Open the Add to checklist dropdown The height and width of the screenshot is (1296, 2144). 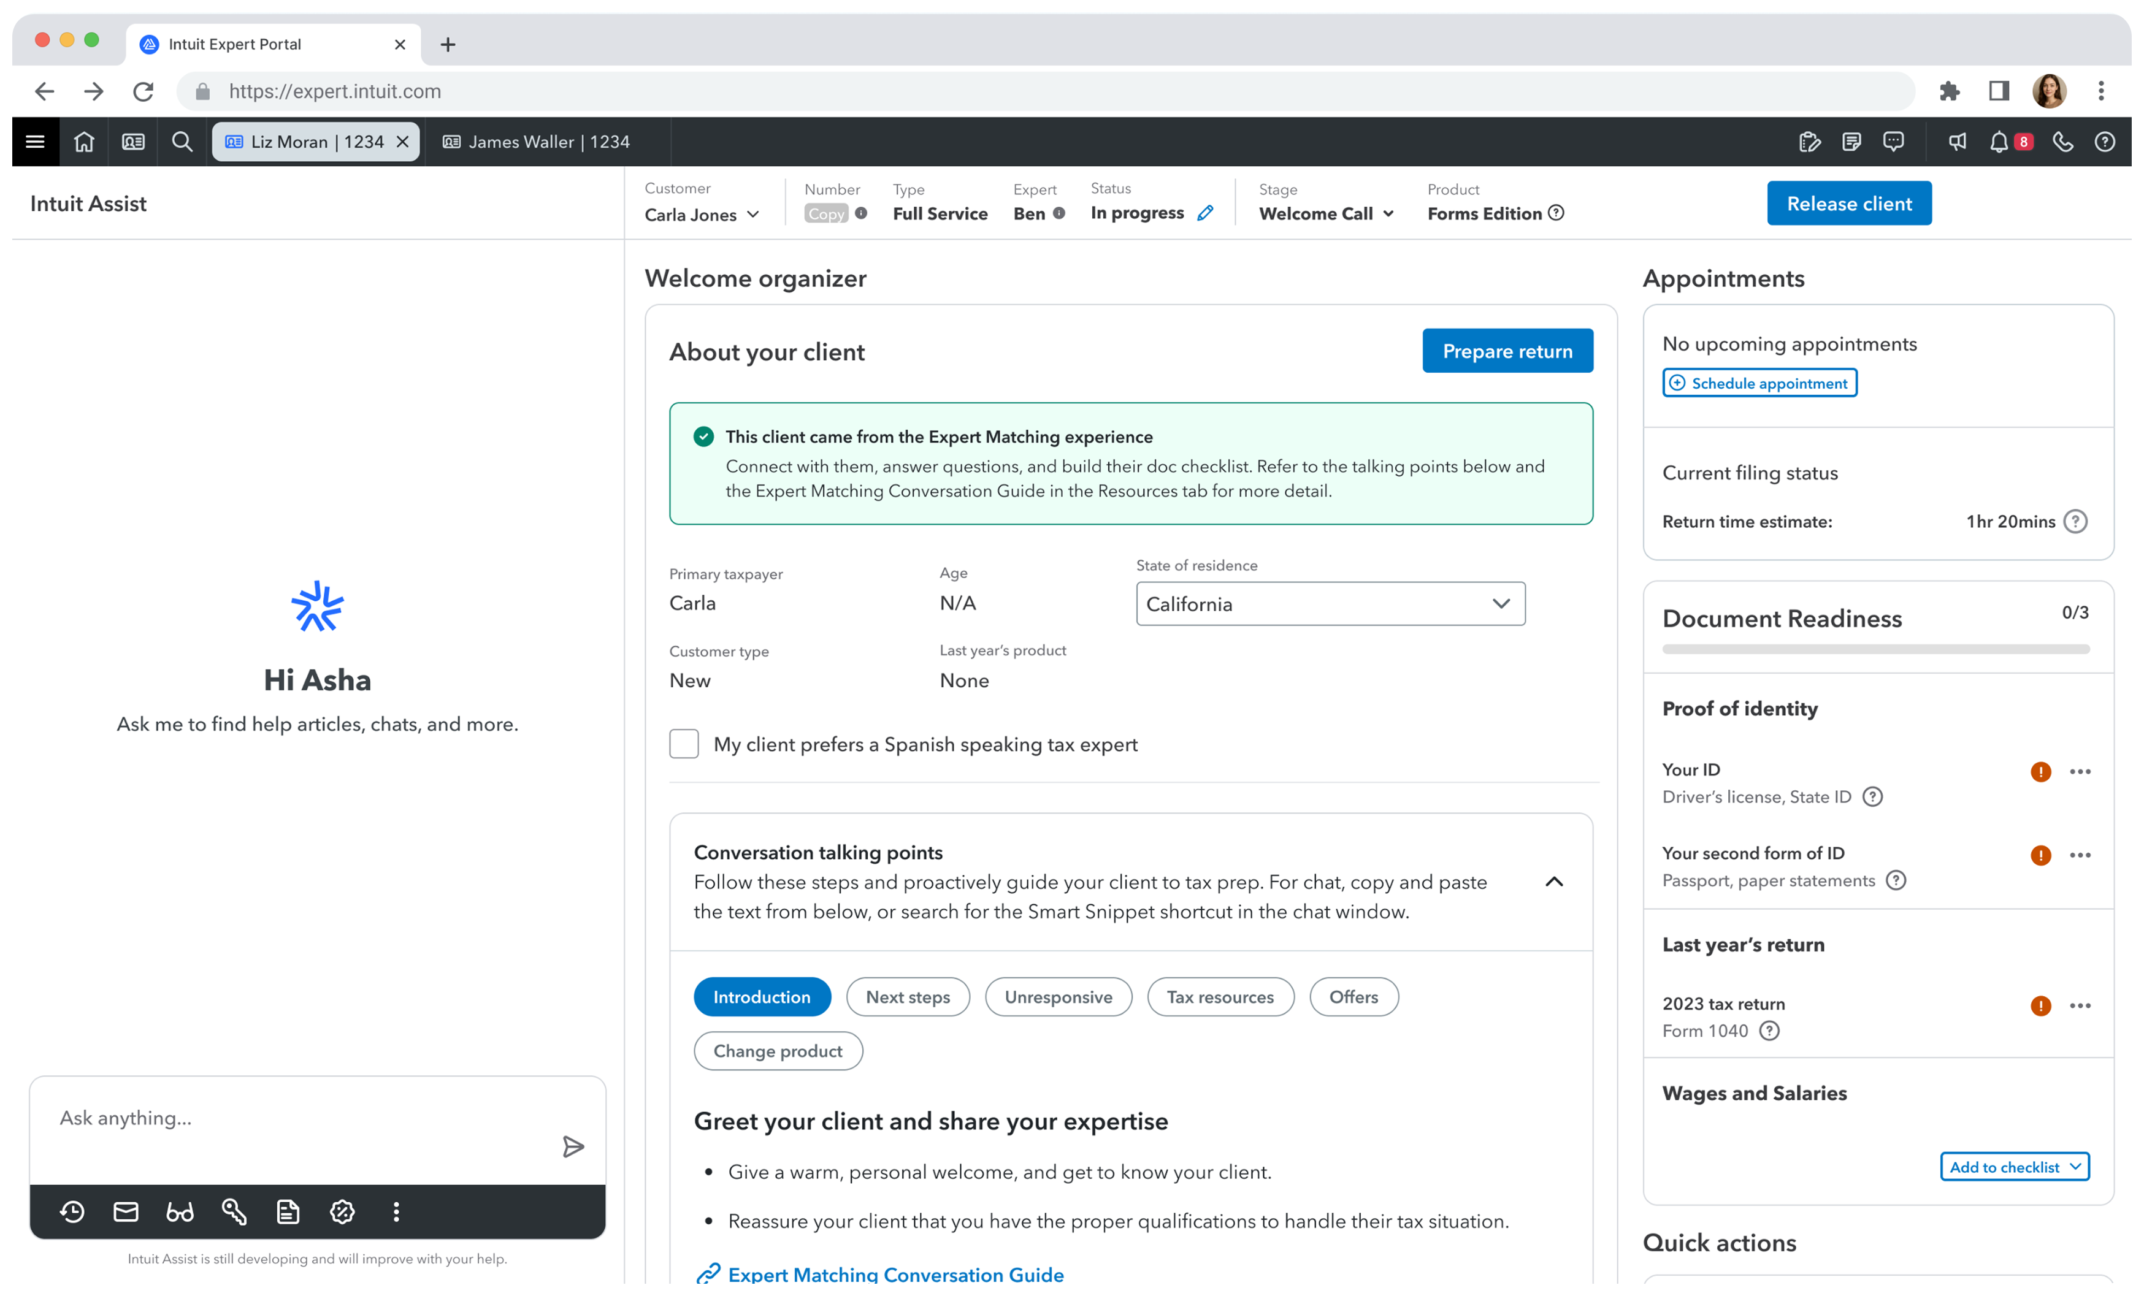[2015, 1167]
